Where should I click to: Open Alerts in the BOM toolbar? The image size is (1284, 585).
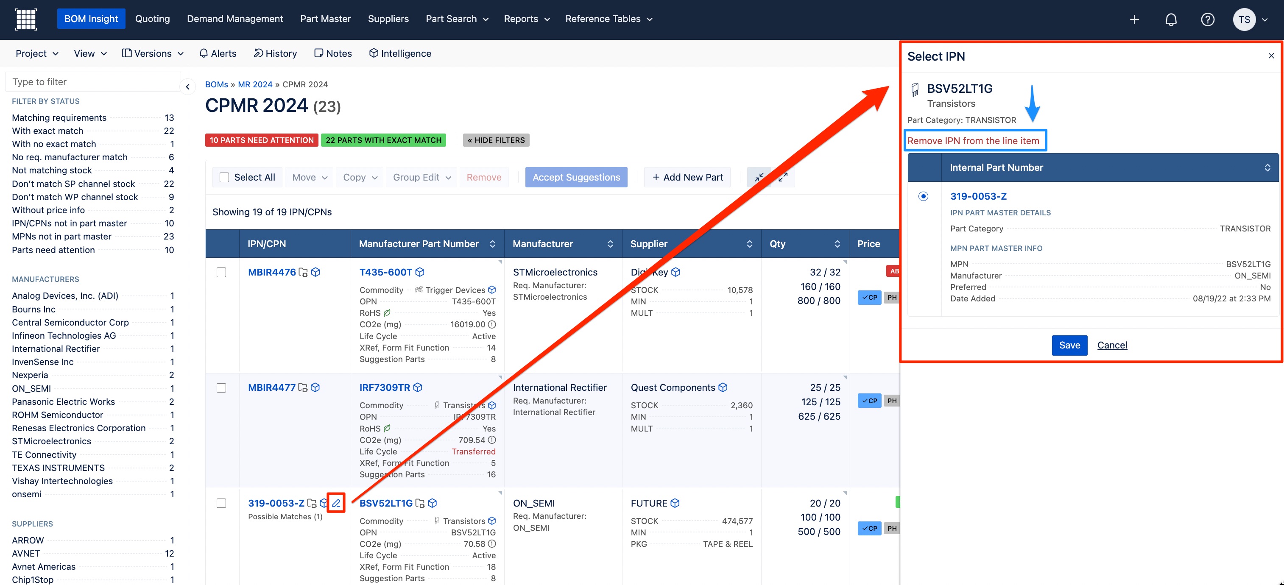pos(218,53)
